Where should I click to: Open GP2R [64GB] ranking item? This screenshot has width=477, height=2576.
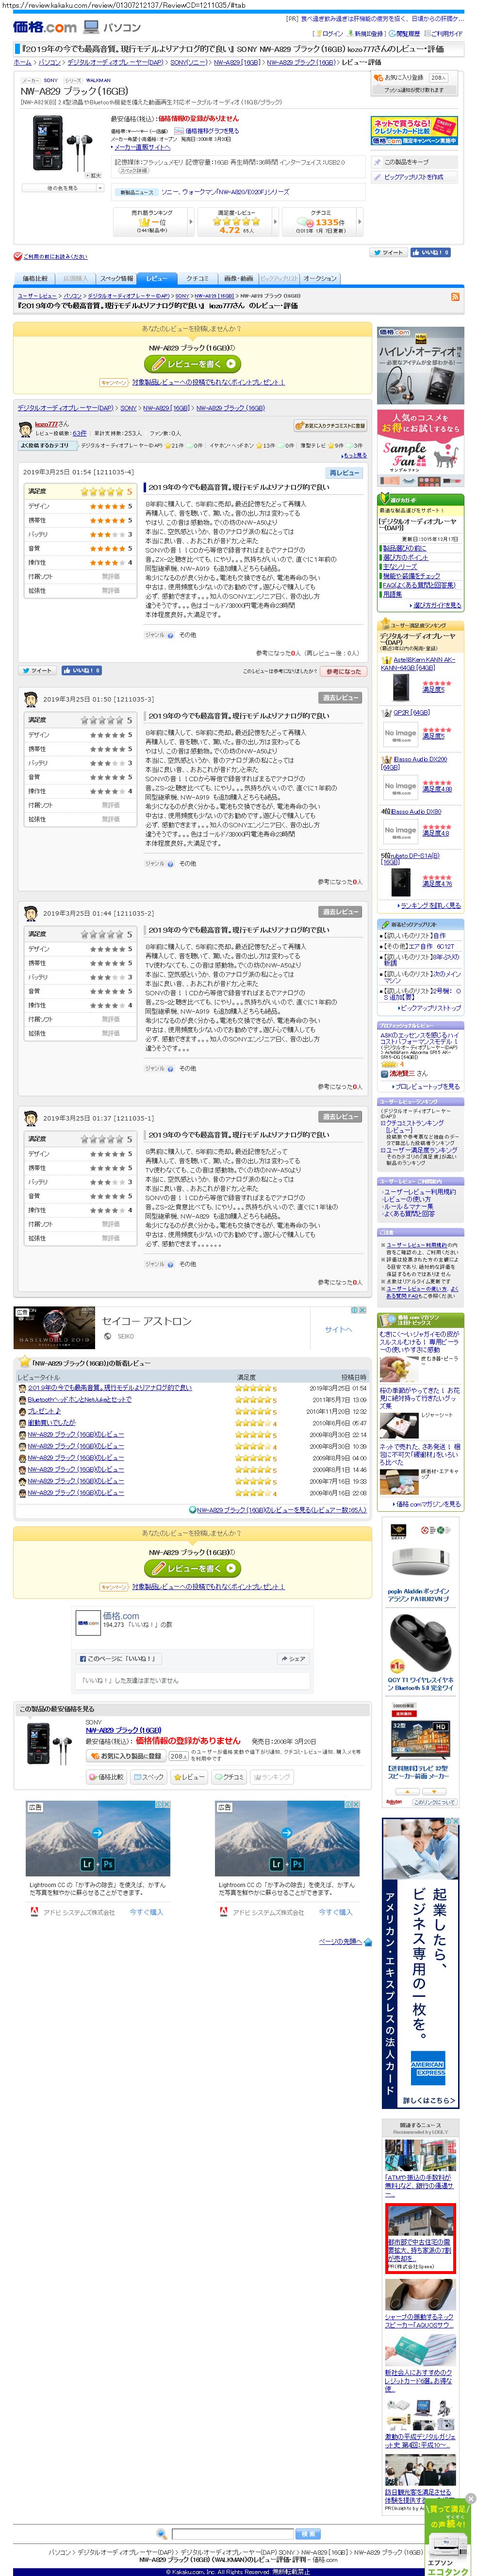(x=411, y=713)
